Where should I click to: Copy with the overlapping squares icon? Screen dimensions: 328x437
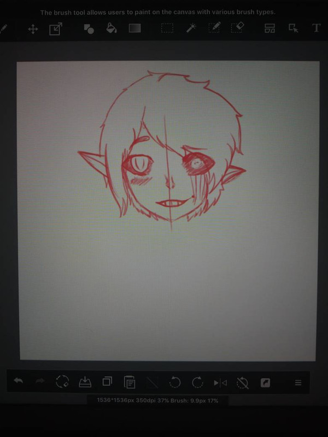107,381
